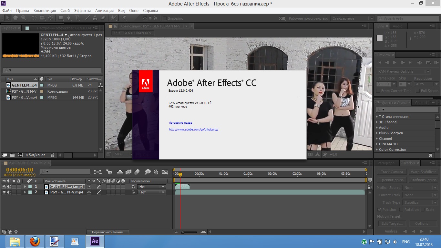The height and width of the screenshot is (248, 441).
Task: Enable motion blur for timeline layers
Action: click(x=137, y=172)
